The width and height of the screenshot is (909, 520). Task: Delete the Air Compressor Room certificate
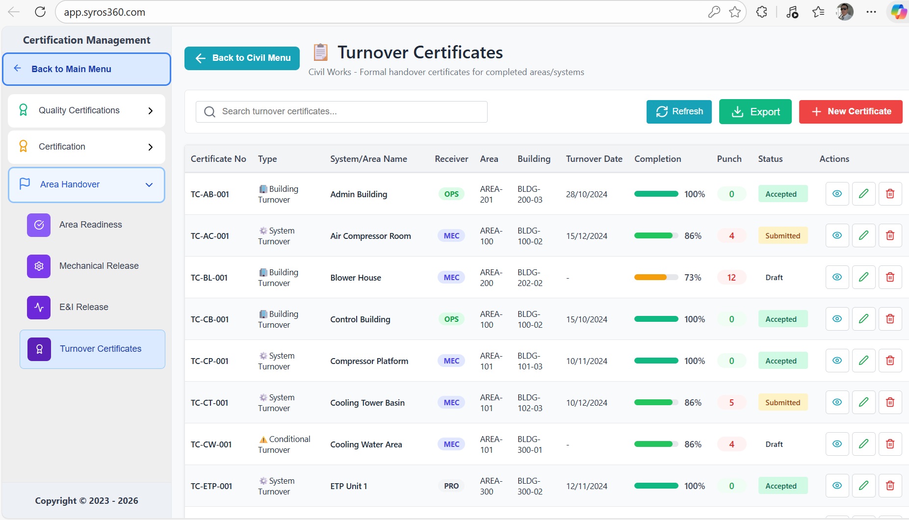(x=890, y=235)
